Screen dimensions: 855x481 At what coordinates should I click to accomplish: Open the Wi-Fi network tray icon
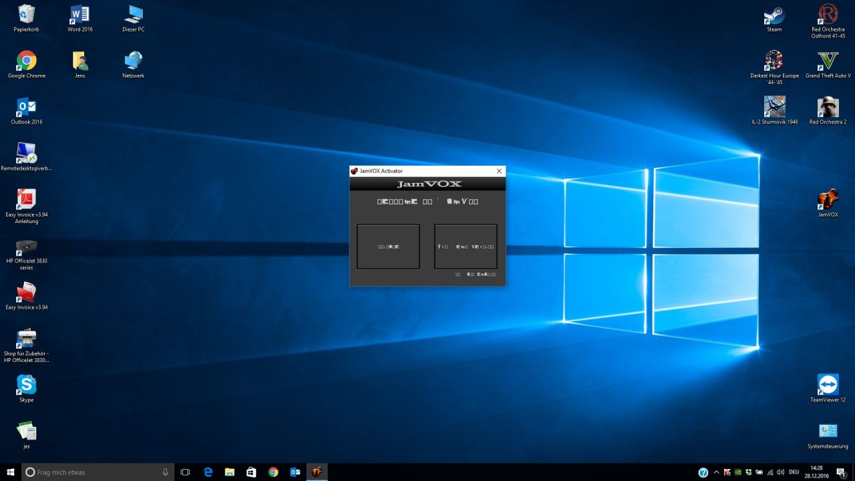click(770, 472)
